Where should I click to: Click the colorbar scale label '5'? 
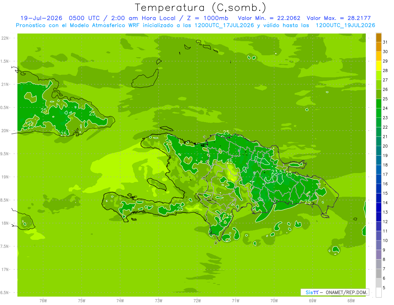[384, 288]
